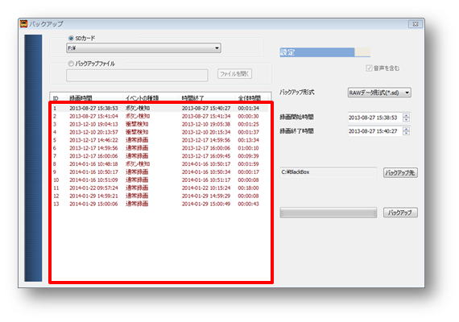
Task: Select the SDカード radio button
Action: [x=71, y=38]
